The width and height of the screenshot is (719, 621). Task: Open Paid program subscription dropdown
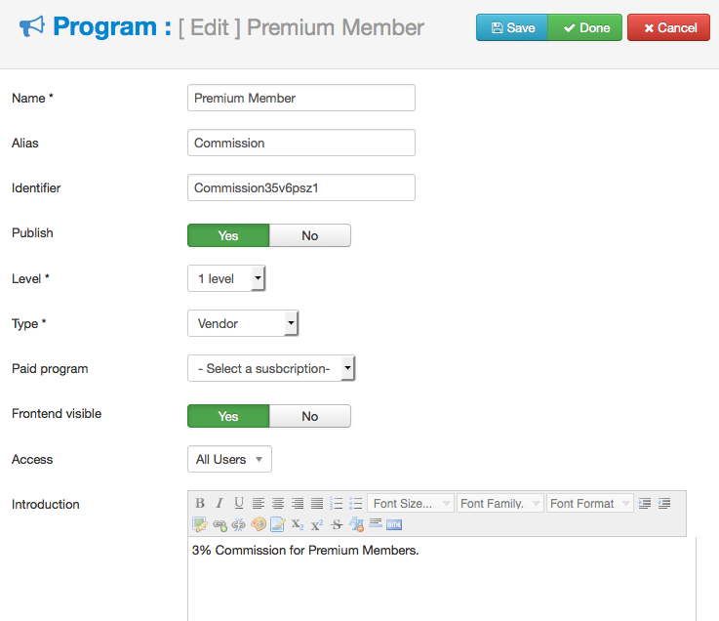coord(271,368)
